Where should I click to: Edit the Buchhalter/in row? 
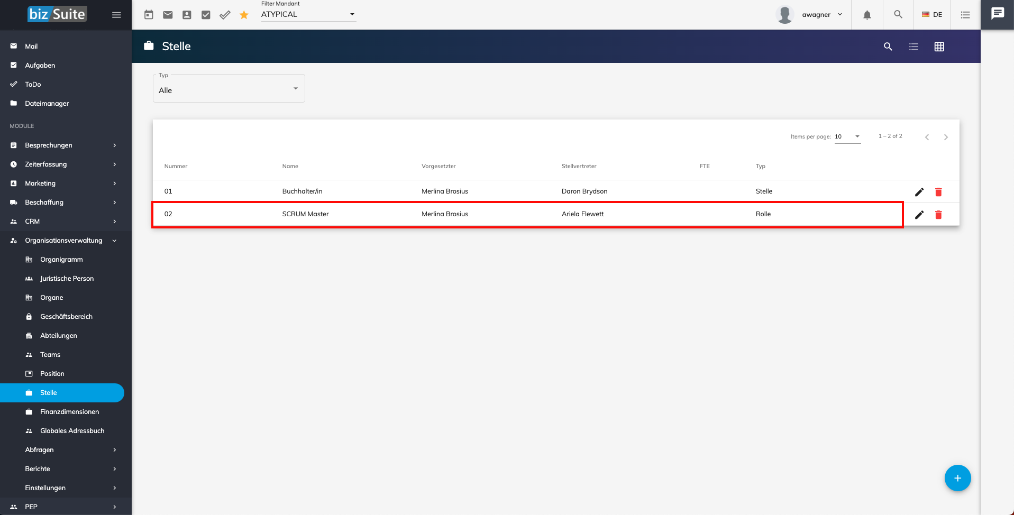(919, 192)
